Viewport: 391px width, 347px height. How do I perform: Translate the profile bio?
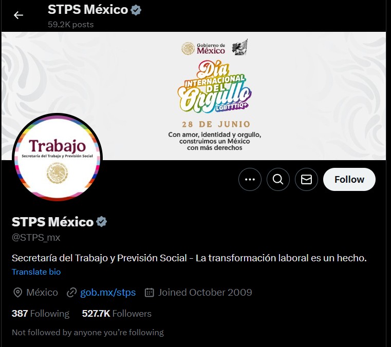point(36,272)
